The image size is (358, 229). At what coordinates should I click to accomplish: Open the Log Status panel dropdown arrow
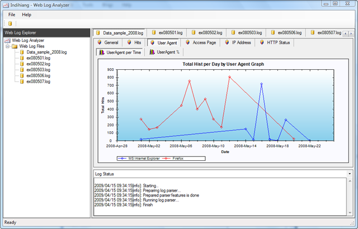point(350,174)
